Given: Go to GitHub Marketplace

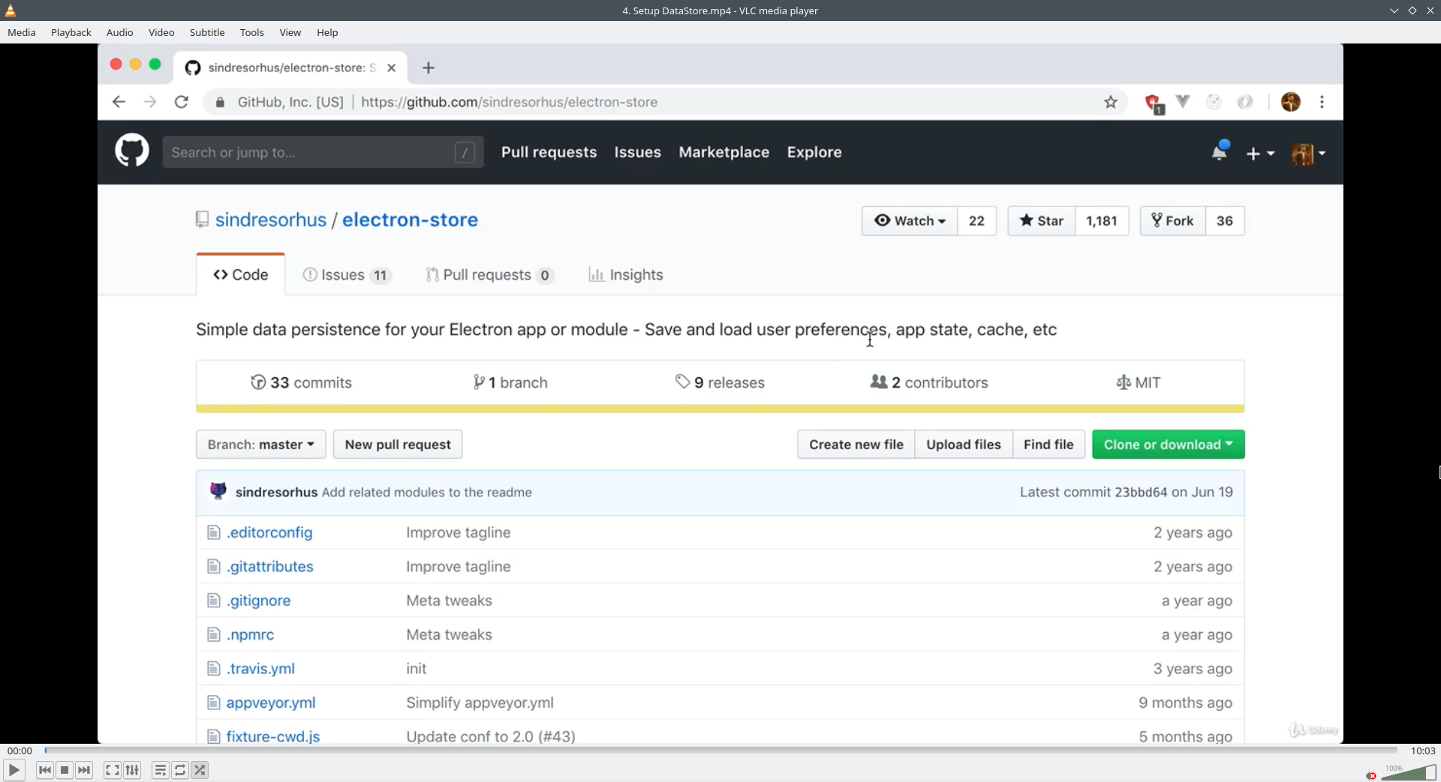Looking at the screenshot, I should pos(724,152).
